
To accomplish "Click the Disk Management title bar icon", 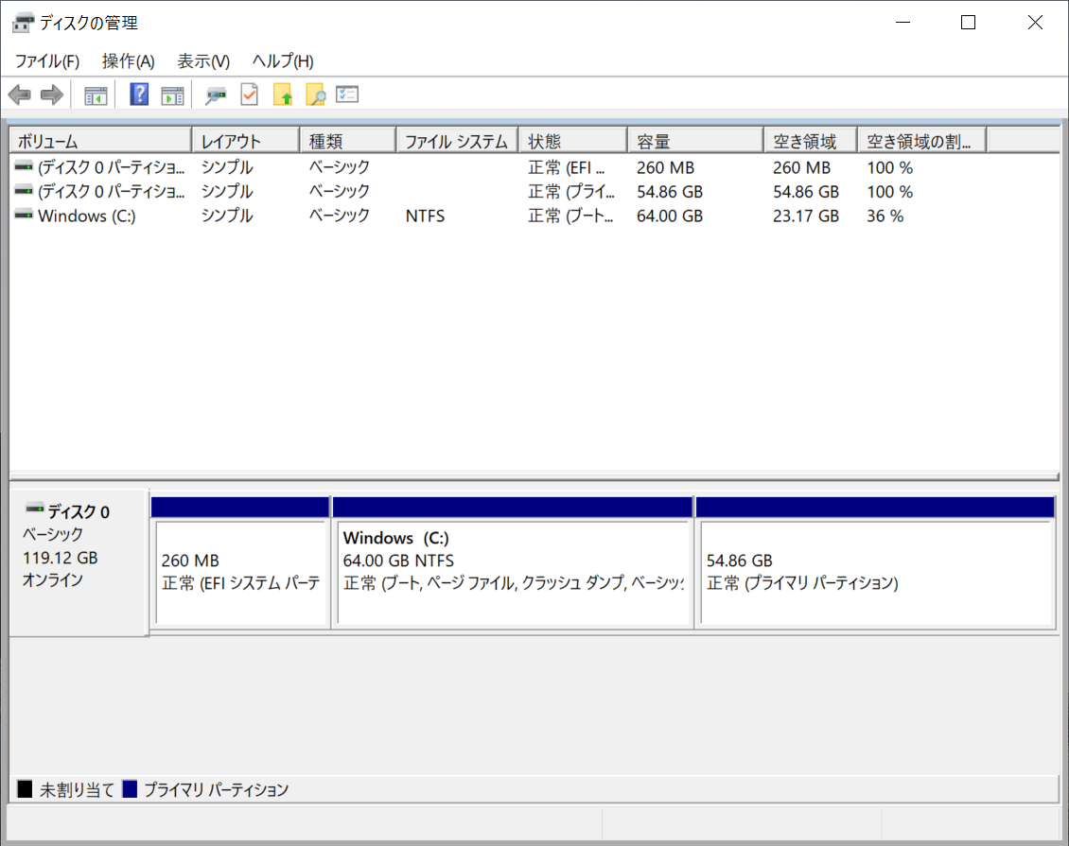I will [x=23, y=23].
